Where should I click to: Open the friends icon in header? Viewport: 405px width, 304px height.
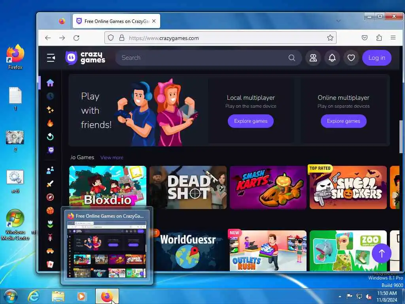pyautogui.click(x=313, y=58)
